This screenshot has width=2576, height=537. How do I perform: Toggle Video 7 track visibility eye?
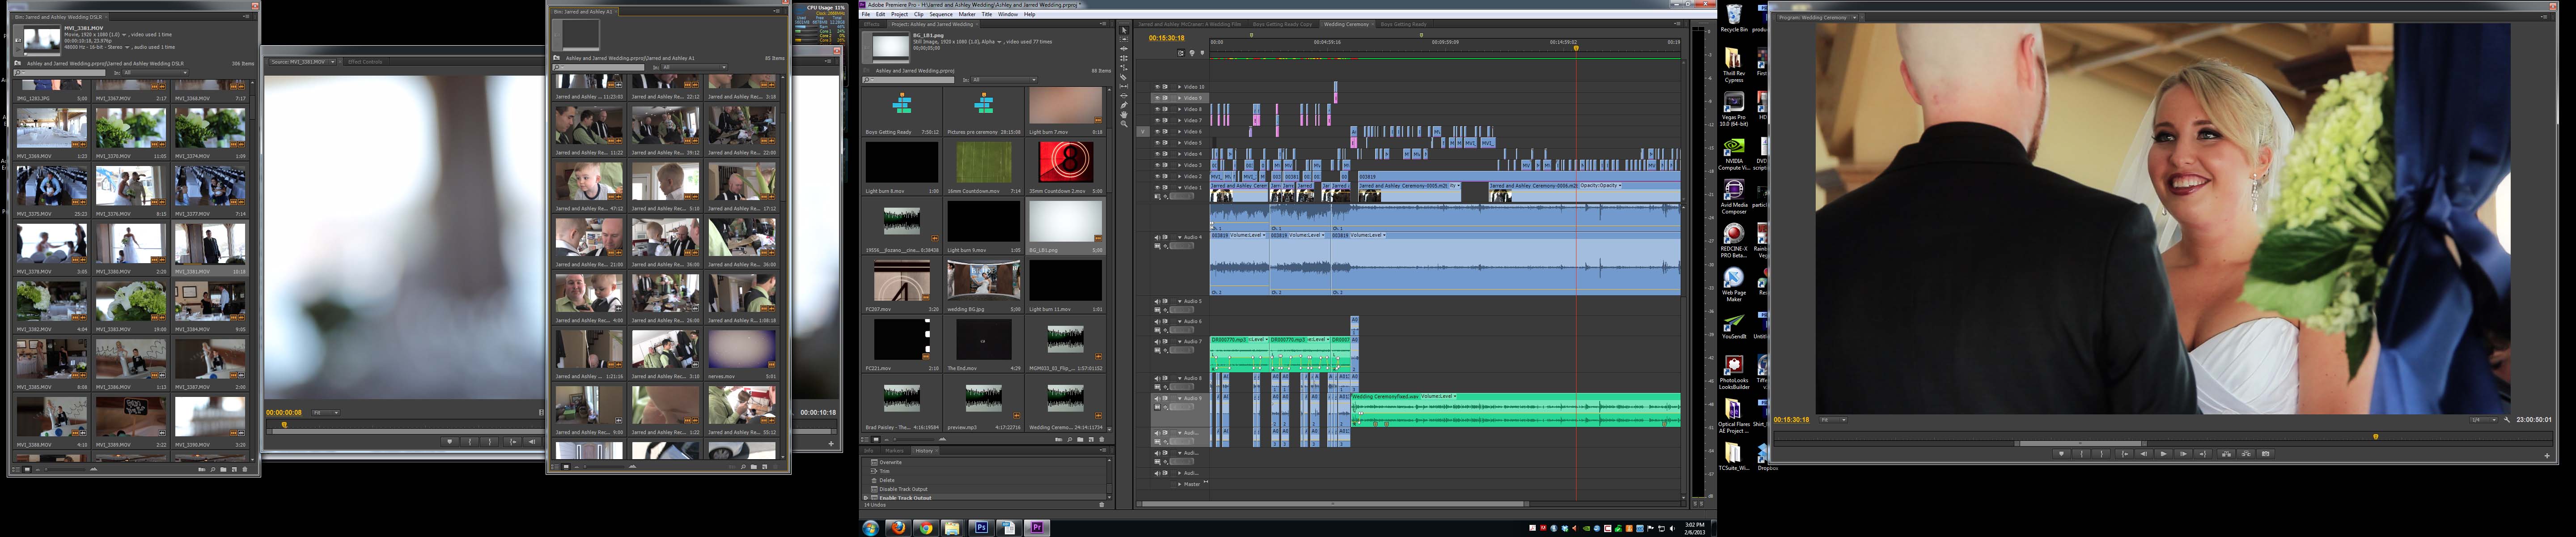(1157, 120)
